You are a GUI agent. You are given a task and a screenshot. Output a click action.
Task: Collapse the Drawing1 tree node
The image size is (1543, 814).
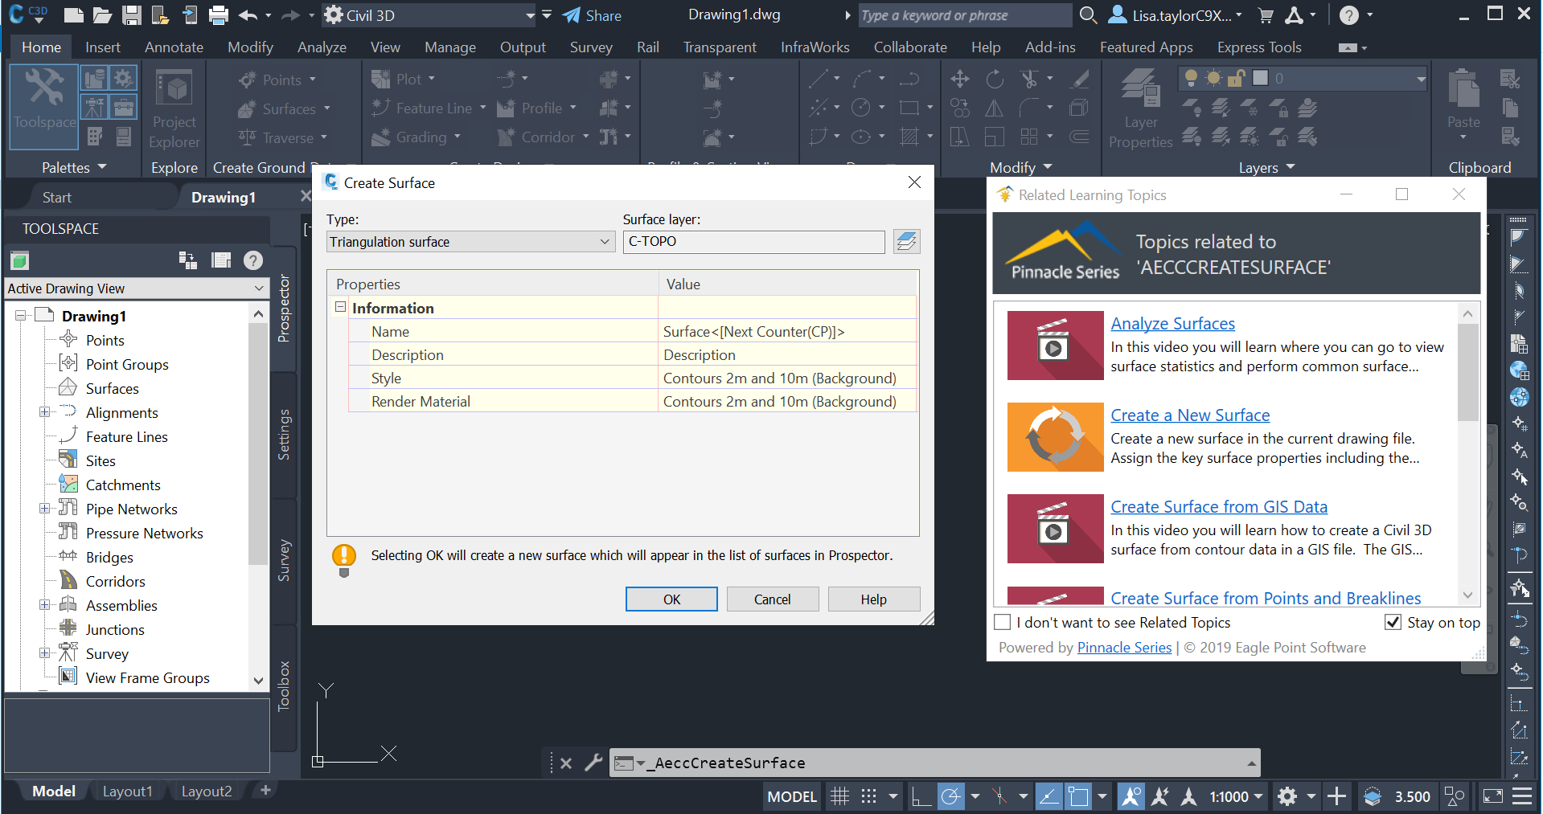tap(22, 316)
